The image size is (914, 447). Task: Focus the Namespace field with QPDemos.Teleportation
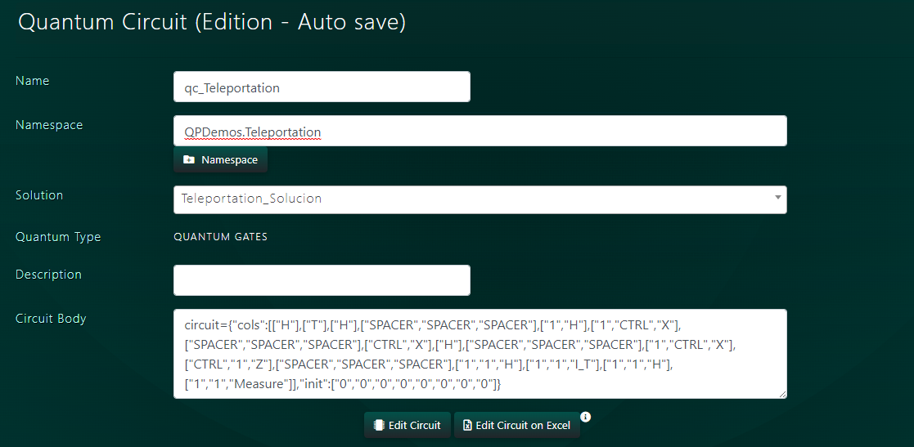(x=480, y=132)
